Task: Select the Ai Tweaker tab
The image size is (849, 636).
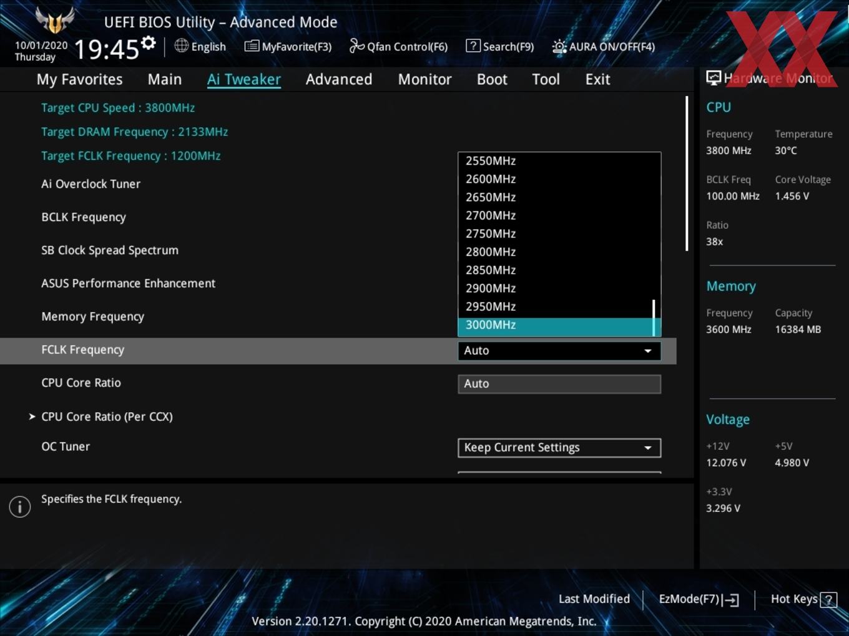Action: (244, 79)
